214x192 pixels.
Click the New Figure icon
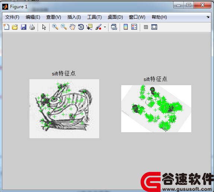6,27
